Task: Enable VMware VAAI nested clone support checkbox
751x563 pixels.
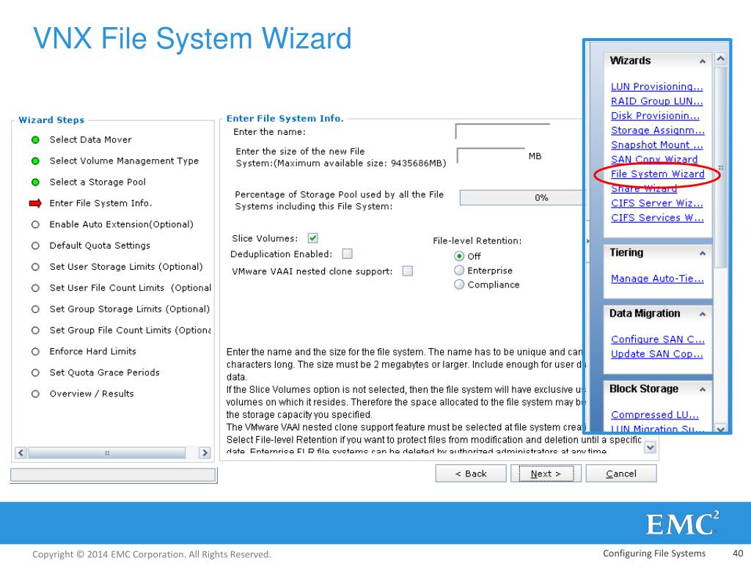Action: pyautogui.click(x=408, y=271)
